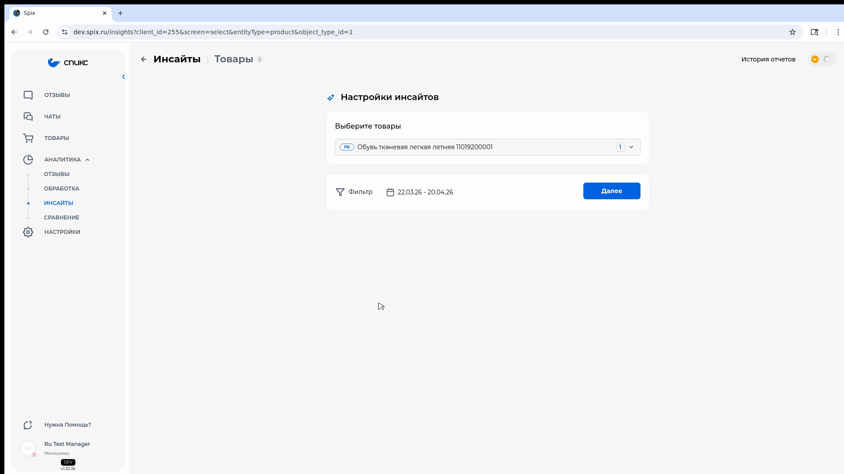Reload the page in browser toolbar
844x474 pixels.
[46, 32]
